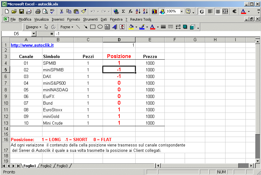Click the Insert Hyperlink globe icon
Screen dimensions: 261x175
point(116,11)
